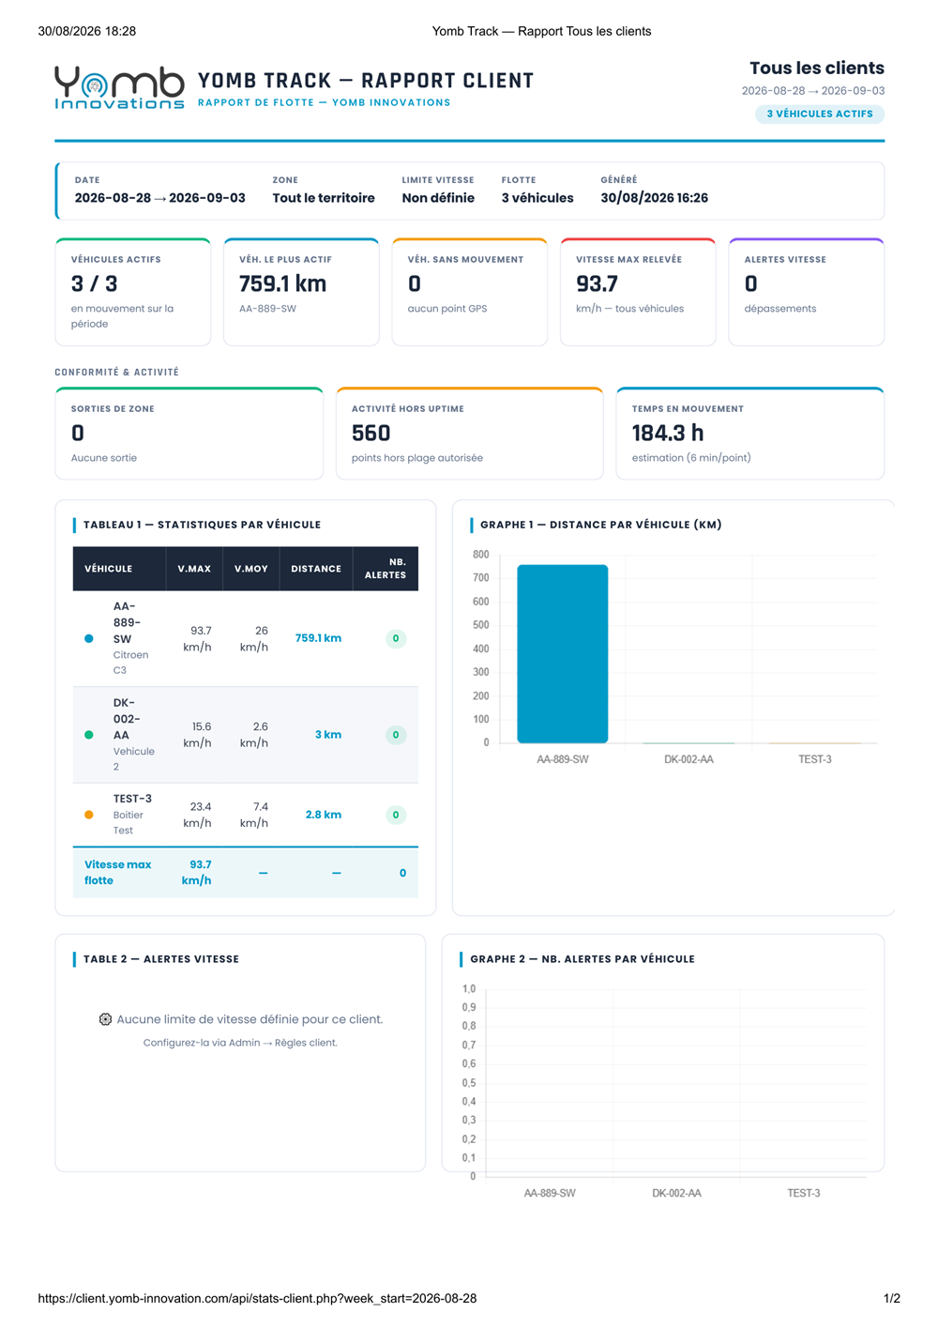938x1328 pixels.
Task: Click the green dot for DK-002-AA row
Action: tap(89, 735)
